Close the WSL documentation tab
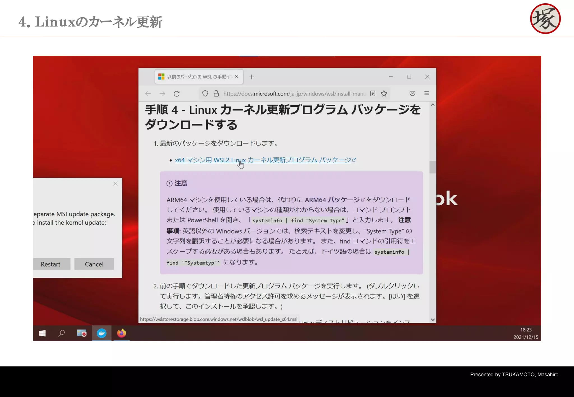Screen dimensions: 574x397 tap(237, 77)
